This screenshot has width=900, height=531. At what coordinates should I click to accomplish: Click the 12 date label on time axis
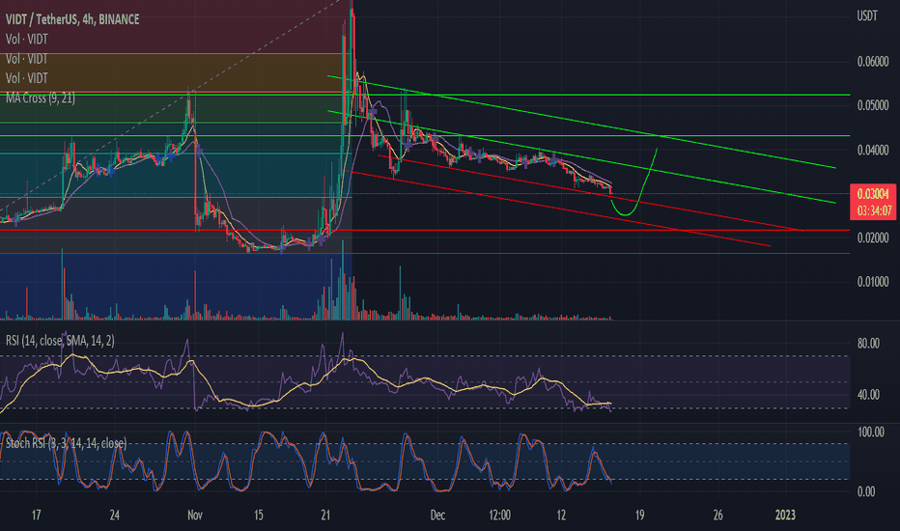pos(561,515)
